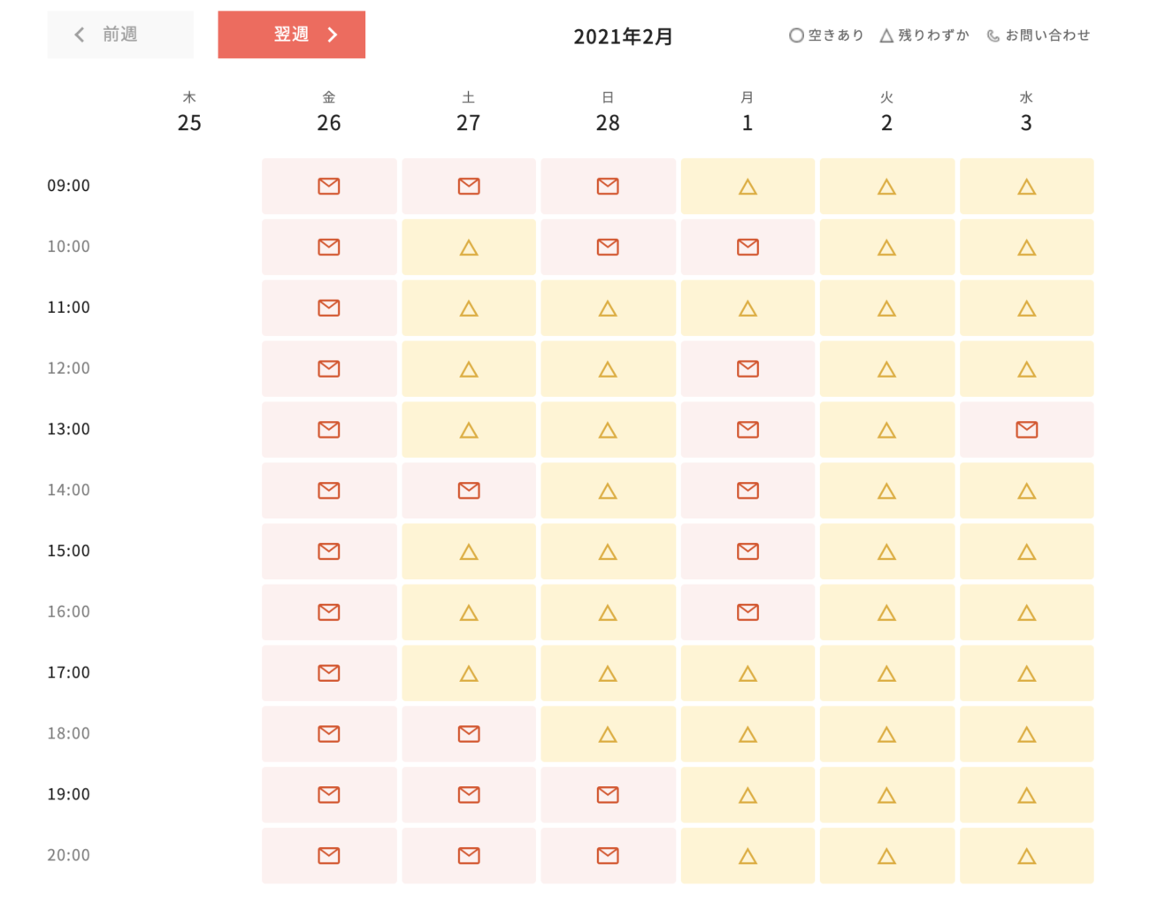
Task: Pick triangle slot Saturday 27 at 17:00
Action: pos(469,674)
